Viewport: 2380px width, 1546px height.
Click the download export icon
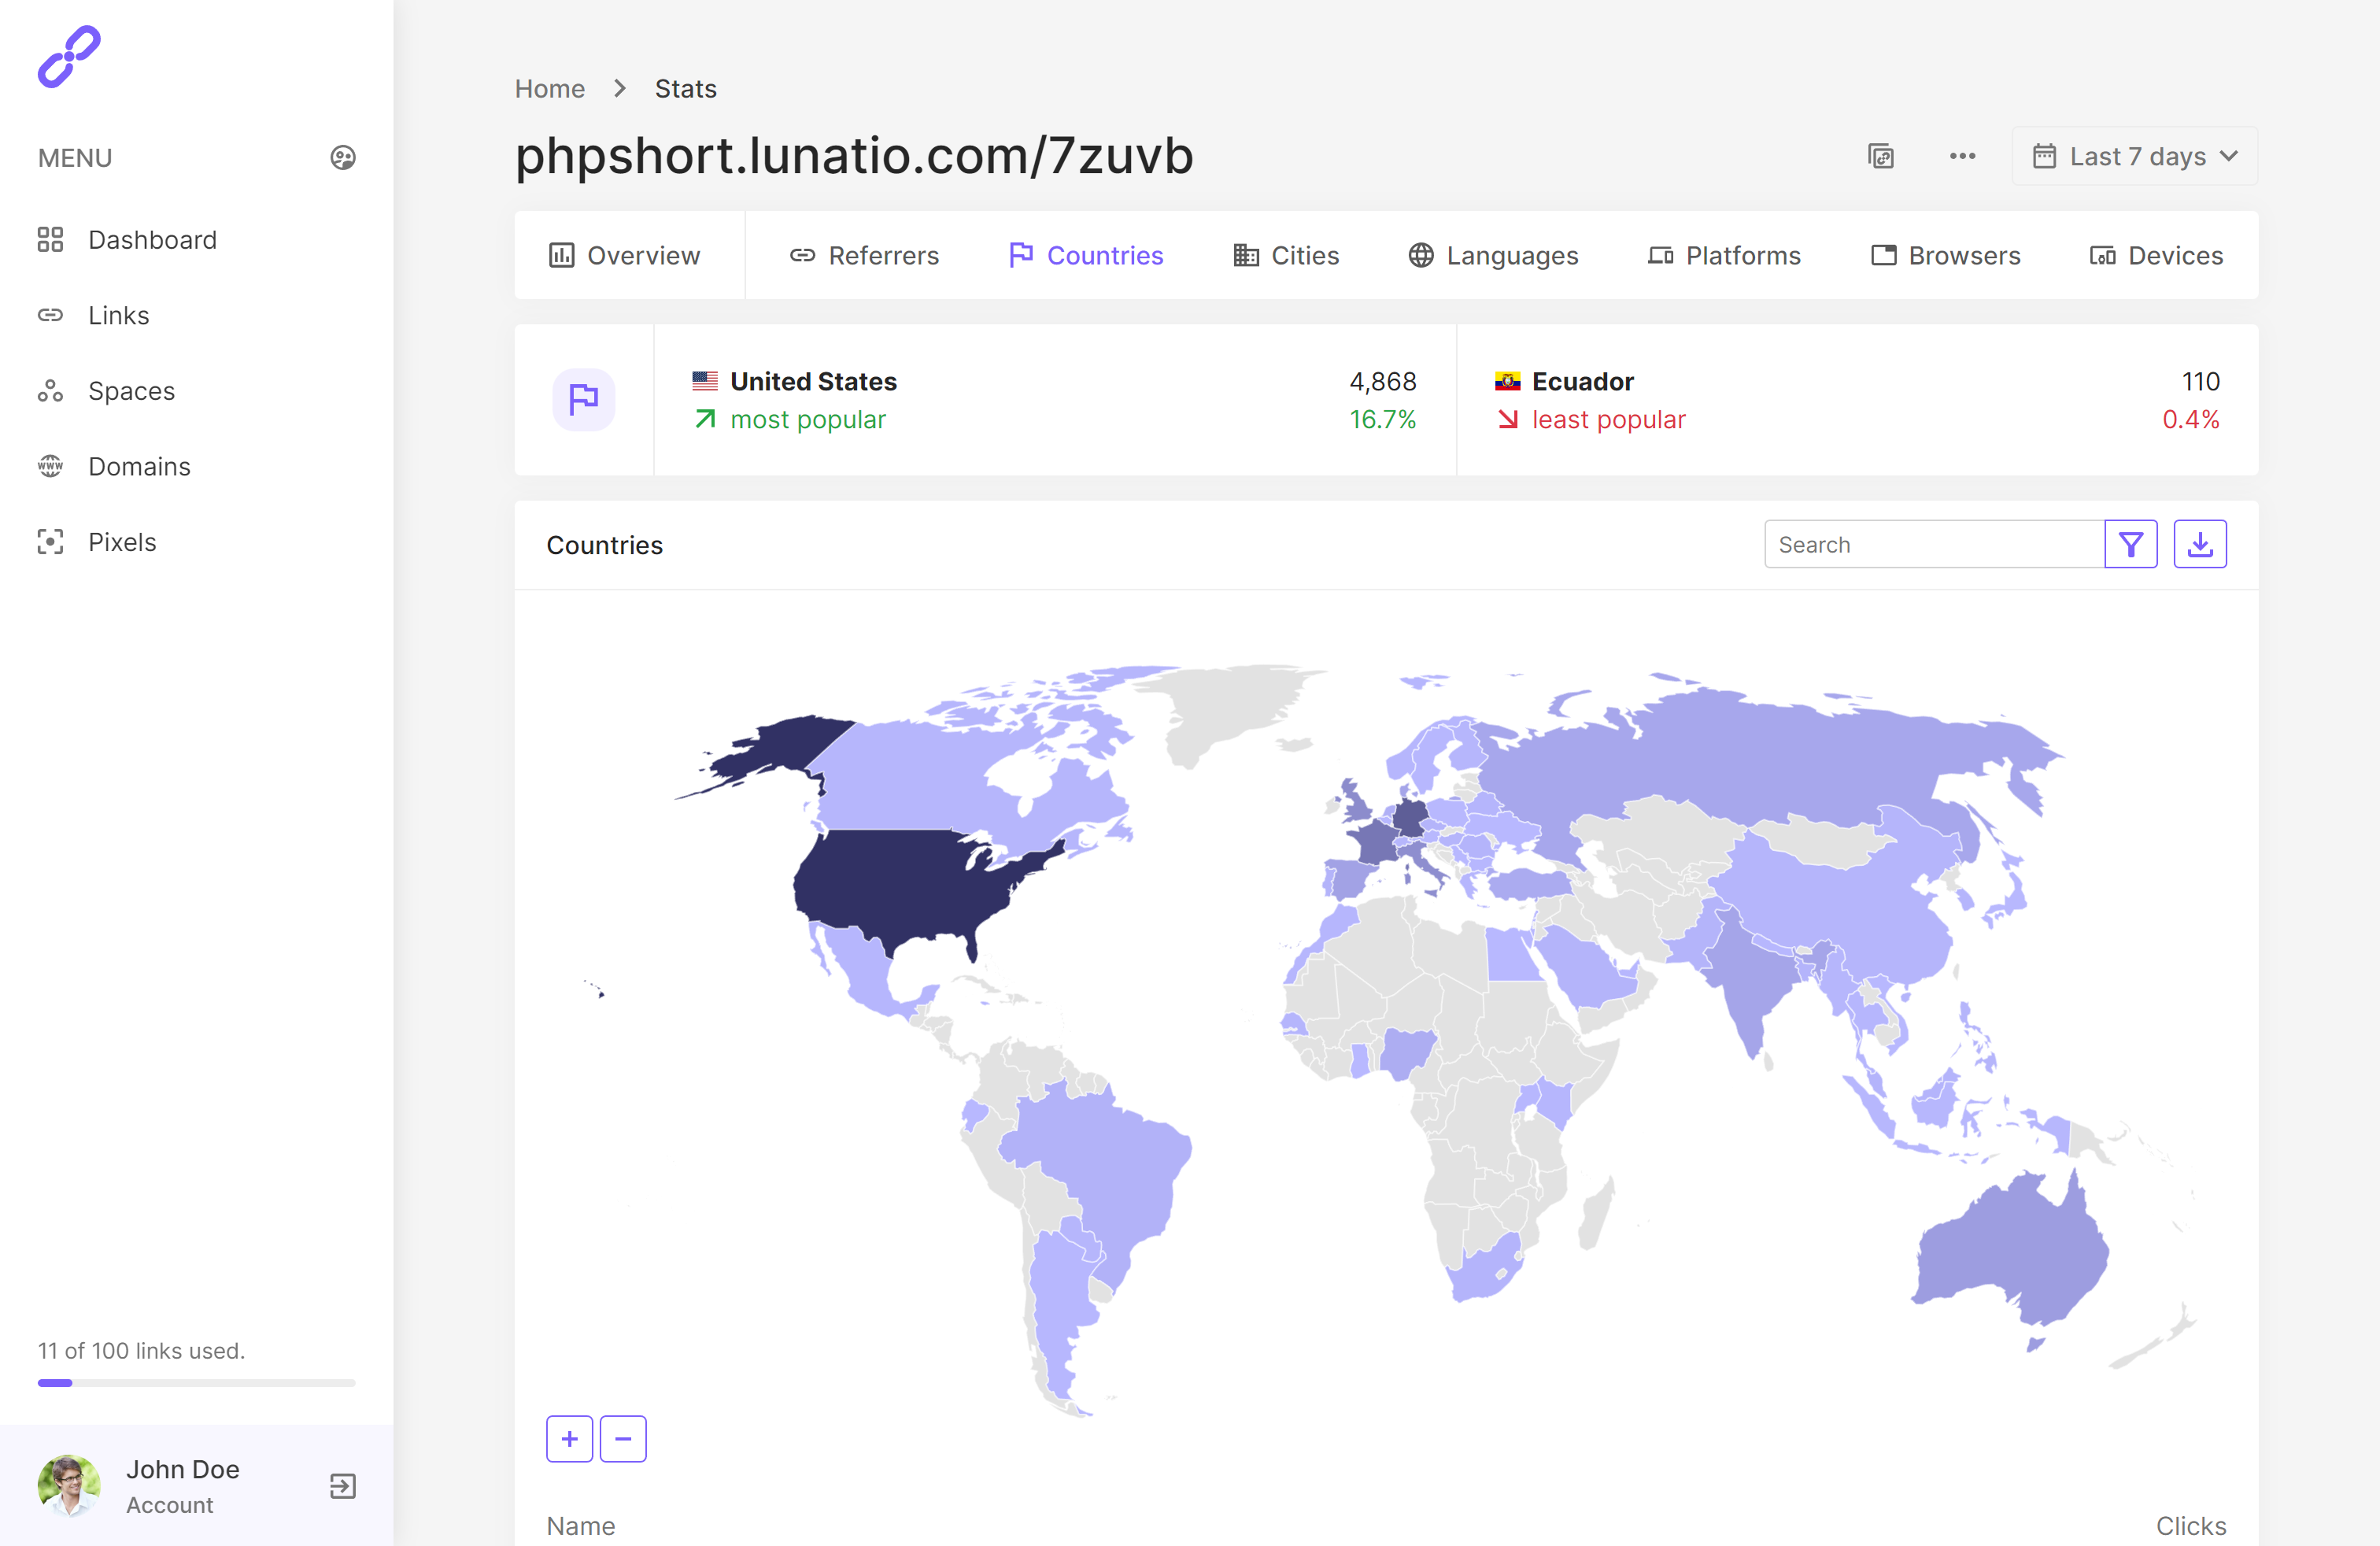point(2199,544)
